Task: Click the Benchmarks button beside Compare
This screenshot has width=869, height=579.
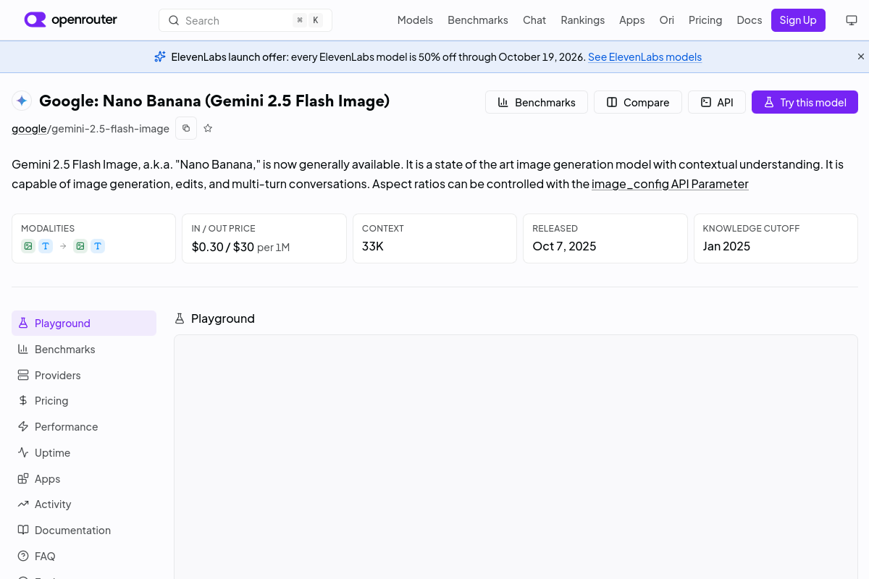Action: point(537,102)
